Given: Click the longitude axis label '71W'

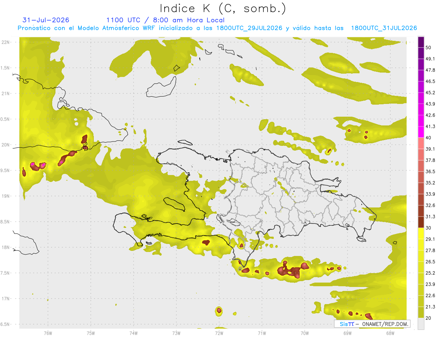Looking at the screenshot, I should 262,333.
